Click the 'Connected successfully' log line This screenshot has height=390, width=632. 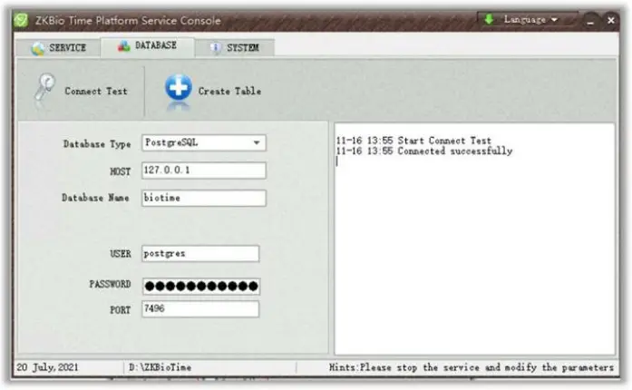[424, 151]
